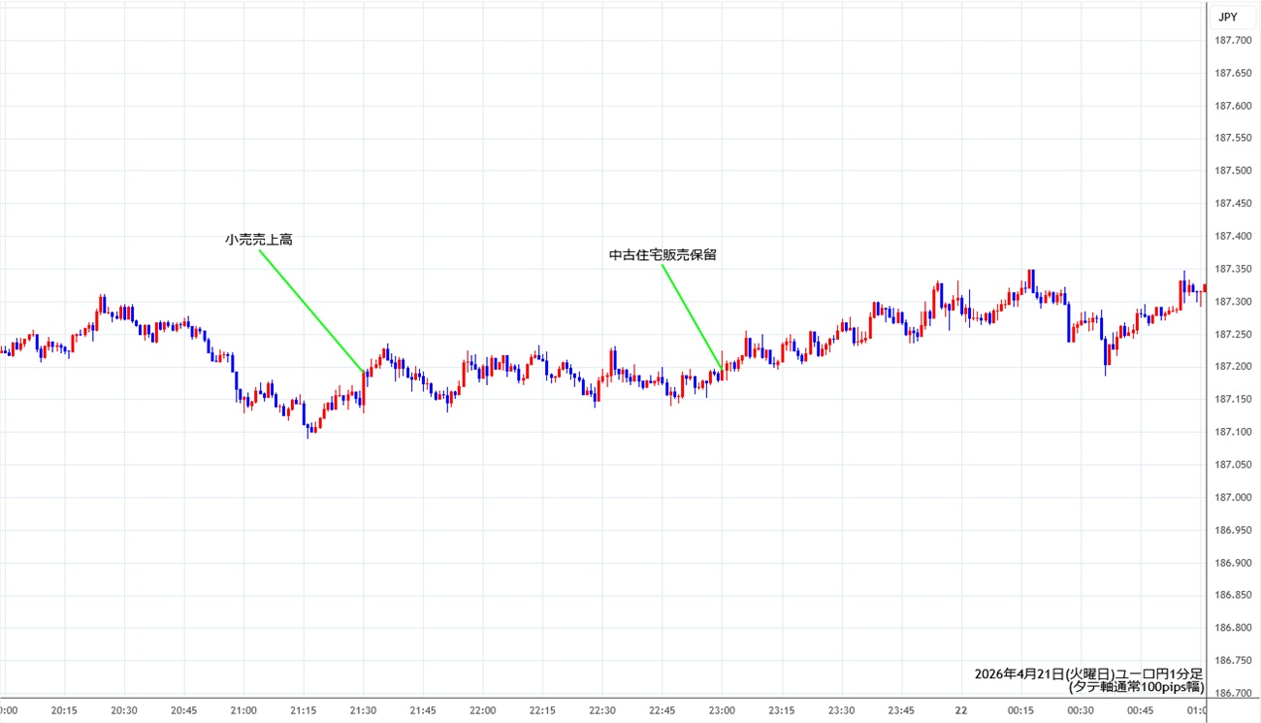Viewport: 1261px width, 723px height.
Task: Select the 187.200 price level label
Action: (1232, 367)
